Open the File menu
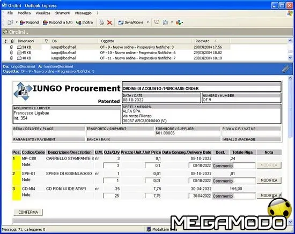This screenshot has width=295, height=234. [10, 13]
